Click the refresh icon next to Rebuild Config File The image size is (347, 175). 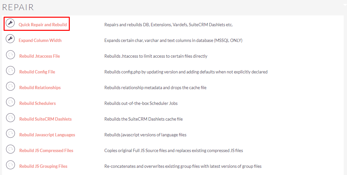(x=10, y=70)
